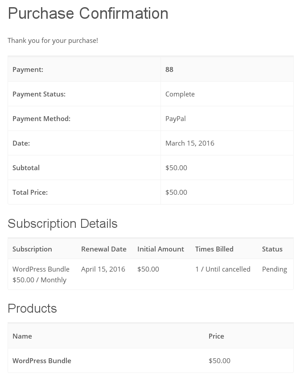
Task: Open the WordPress Bundle product name
Action: pos(42,360)
